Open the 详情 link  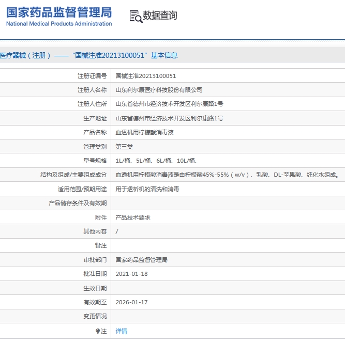[121, 331]
